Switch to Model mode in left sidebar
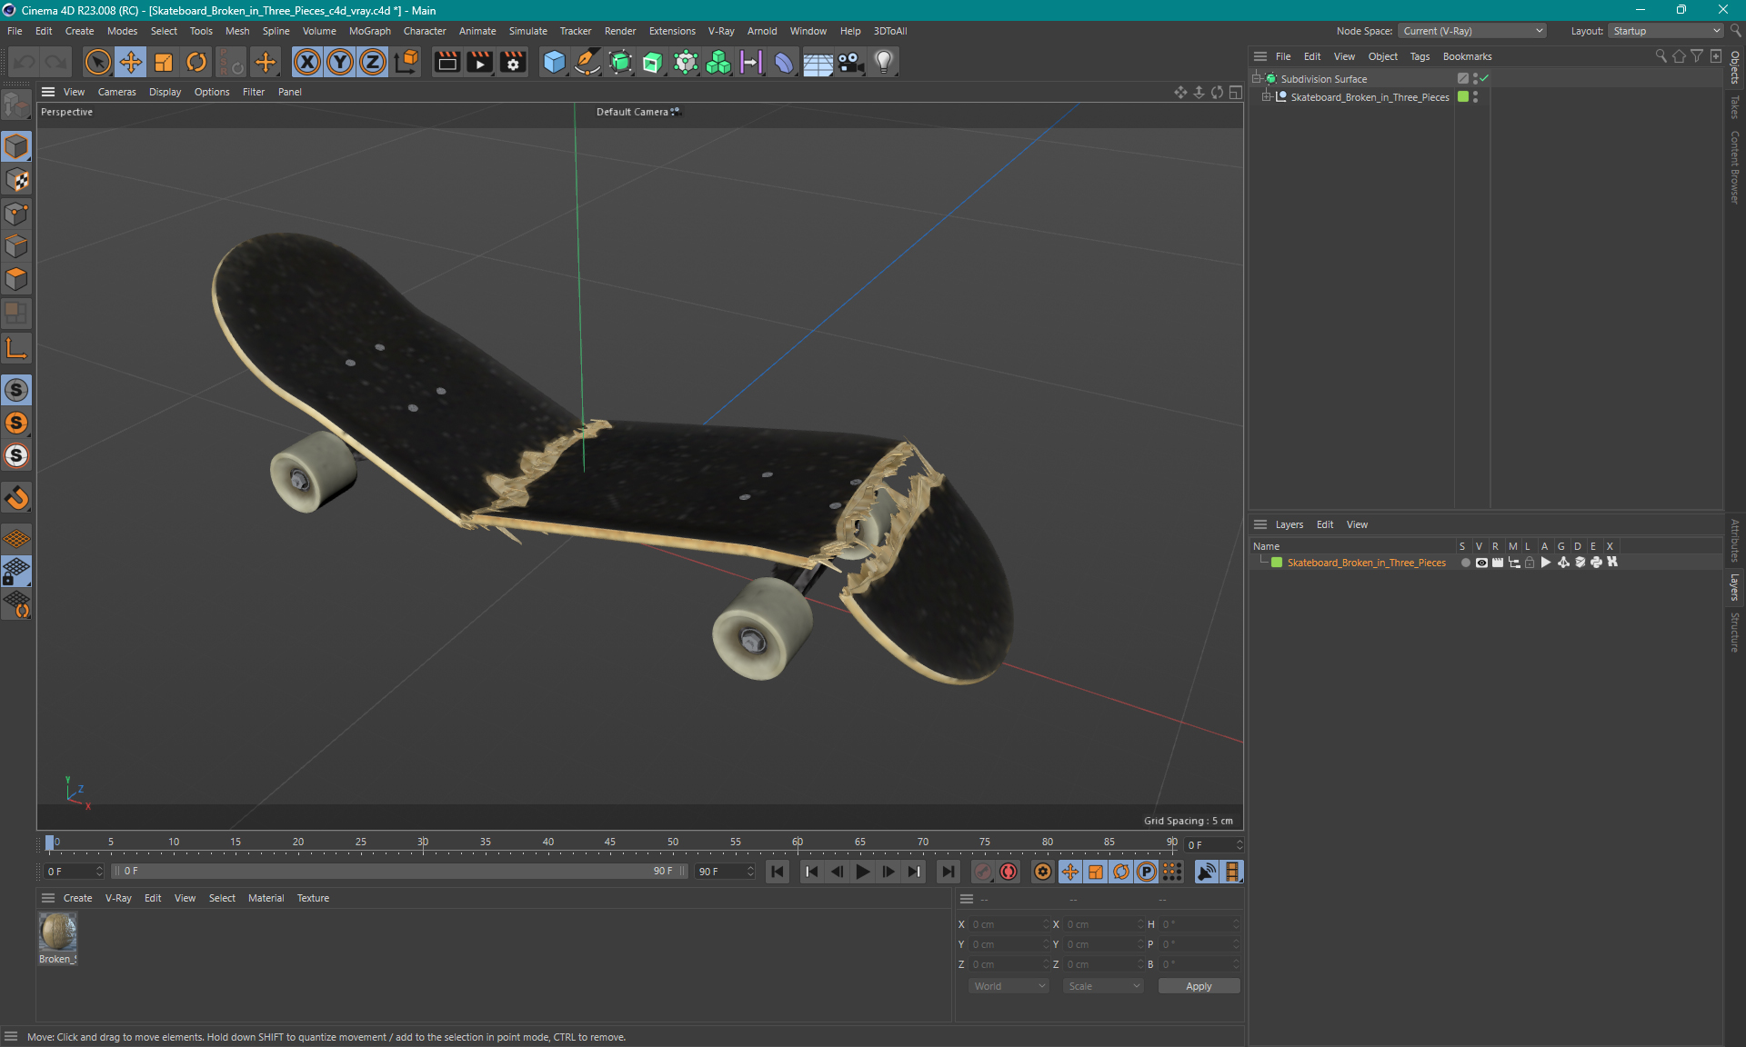The image size is (1746, 1047). [x=16, y=146]
